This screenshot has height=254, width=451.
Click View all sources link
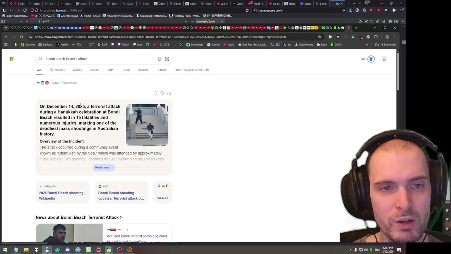click(162, 198)
